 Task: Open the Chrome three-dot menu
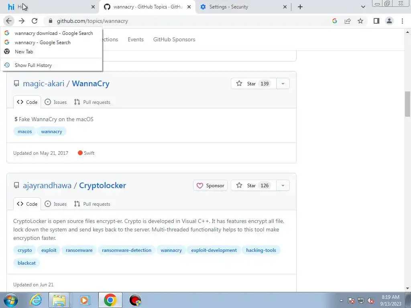(402, 21)
